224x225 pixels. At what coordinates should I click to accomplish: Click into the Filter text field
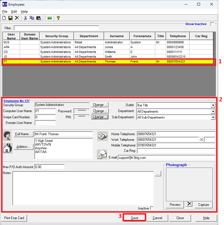coord(56,28)
